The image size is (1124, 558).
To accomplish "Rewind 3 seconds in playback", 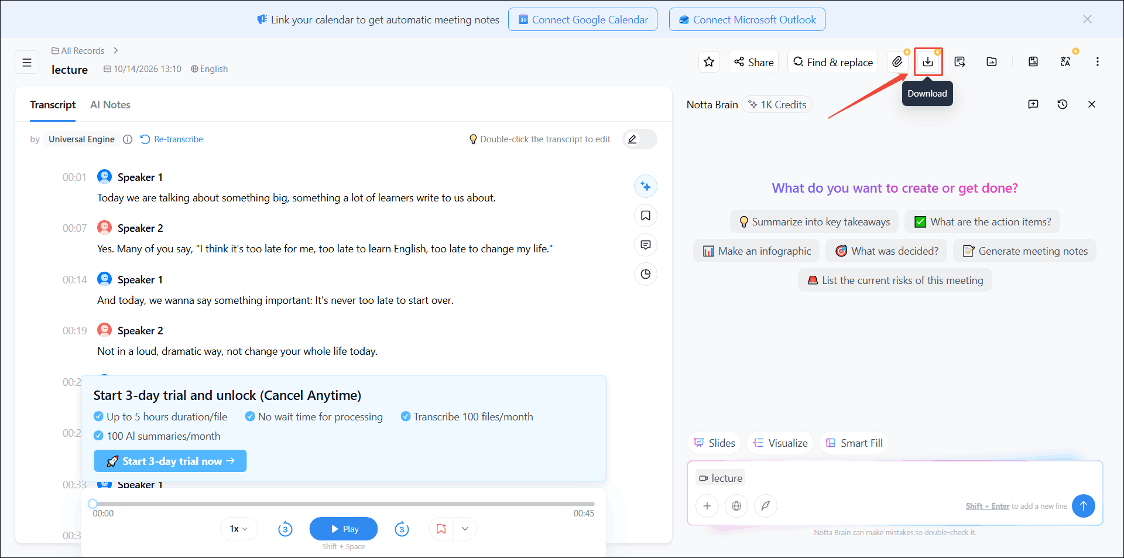I will pyautogui.click(x=285, y=529).
